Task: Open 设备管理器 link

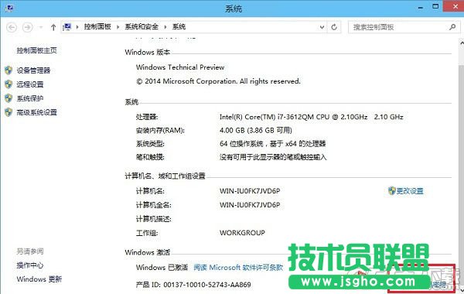Action: click(33, 70)
